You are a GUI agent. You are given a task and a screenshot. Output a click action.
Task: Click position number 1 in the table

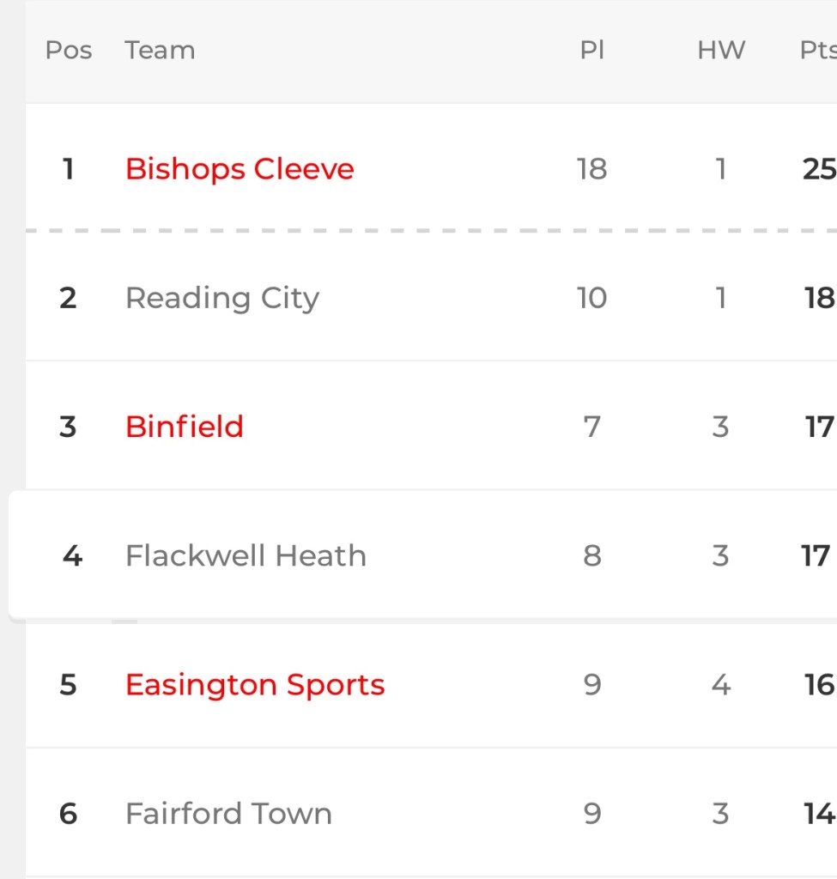pyautogui.click(x=68, y=169)
